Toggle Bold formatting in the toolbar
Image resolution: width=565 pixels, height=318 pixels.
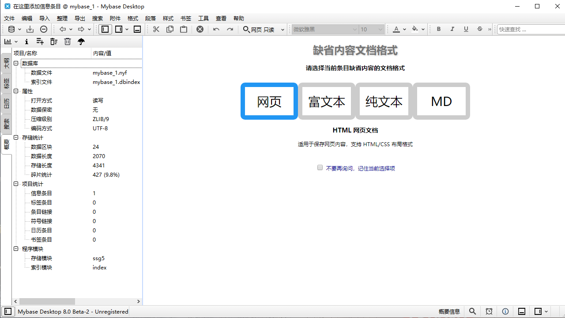[x=438, y=29]
